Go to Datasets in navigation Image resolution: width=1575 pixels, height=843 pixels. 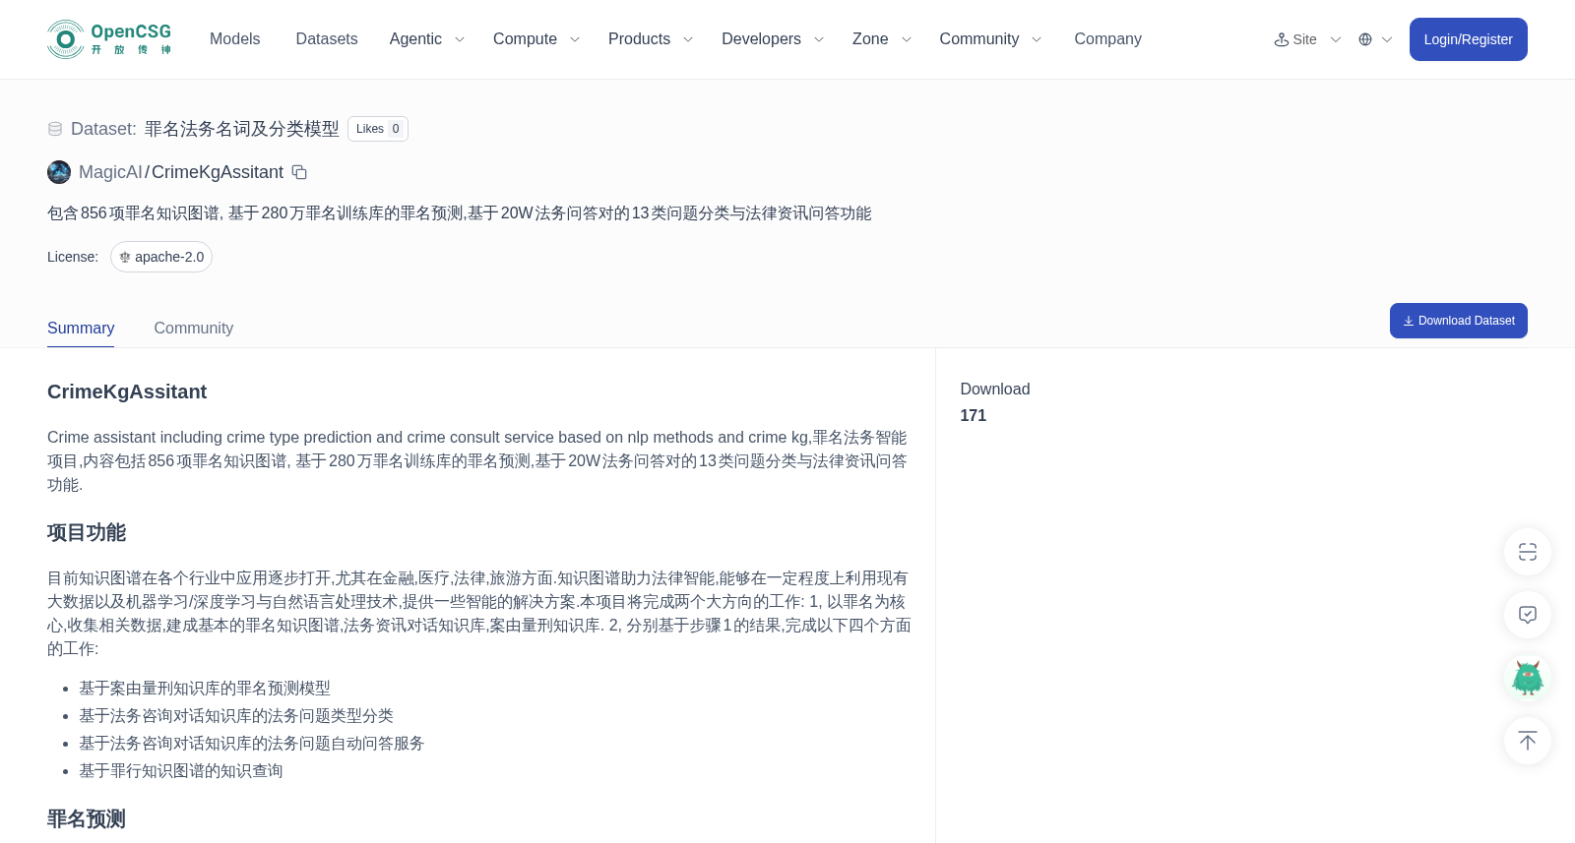click(327, 39)
